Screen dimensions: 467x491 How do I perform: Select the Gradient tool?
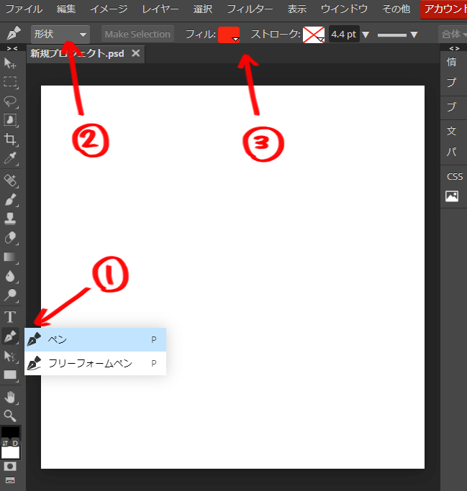coord(10,257)
